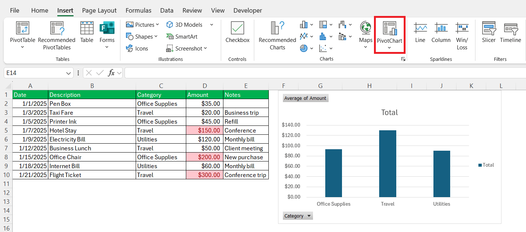Expand the arrow below PivotTable
Screen dimensions: 526x232
click(x=22, y=47)
